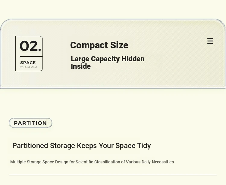Click "Scientific Classification" in the description line
Image resolution: width=226 pixels, height=185 pixels.
pos(98,162)
